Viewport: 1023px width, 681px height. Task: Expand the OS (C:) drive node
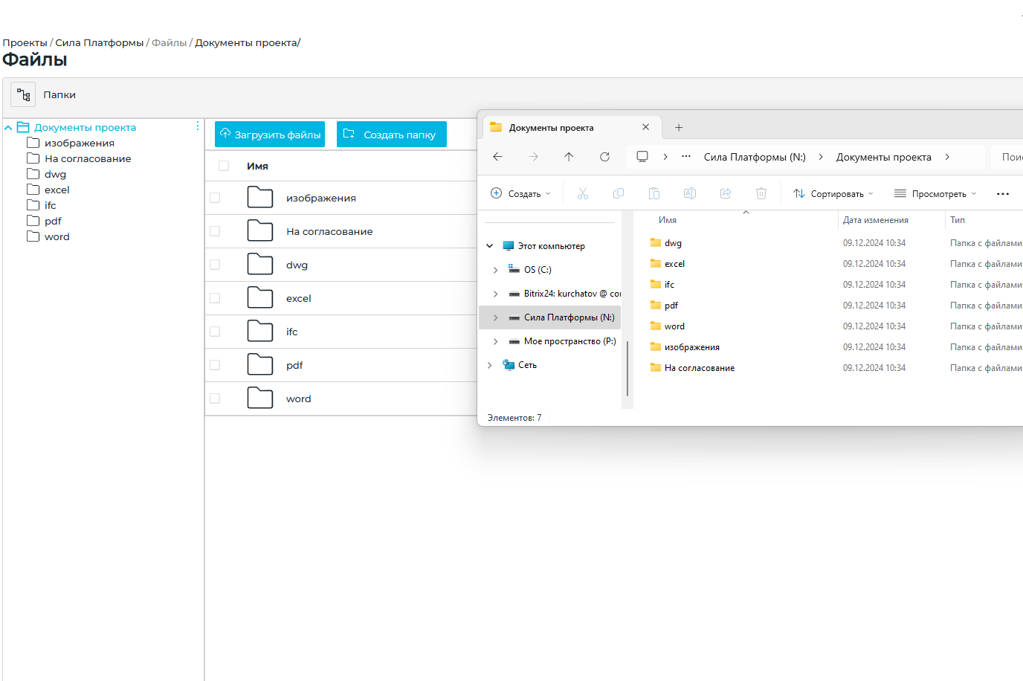pos(495,270)
